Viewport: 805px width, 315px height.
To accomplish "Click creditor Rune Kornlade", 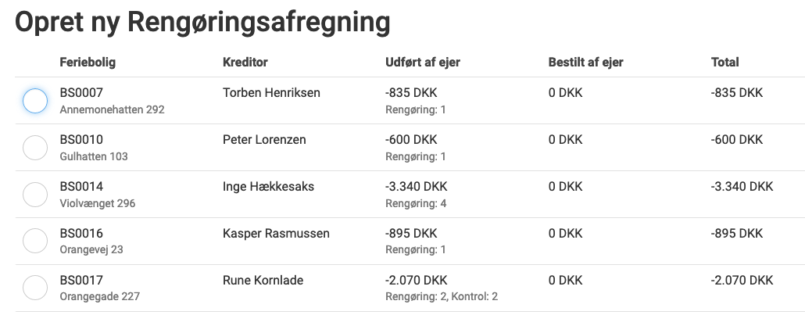I will pos(263,280).
